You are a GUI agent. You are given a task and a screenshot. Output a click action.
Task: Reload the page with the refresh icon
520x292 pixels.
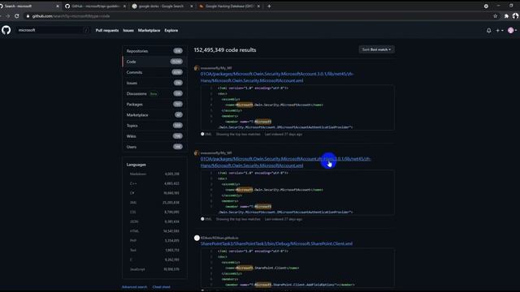[x=17, y=16]
